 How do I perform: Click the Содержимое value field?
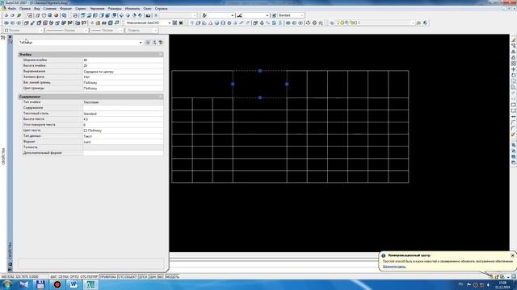click(123, 108)
